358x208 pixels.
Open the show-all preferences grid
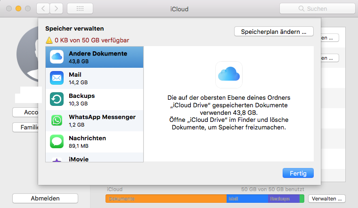click(x=80, y=8)
